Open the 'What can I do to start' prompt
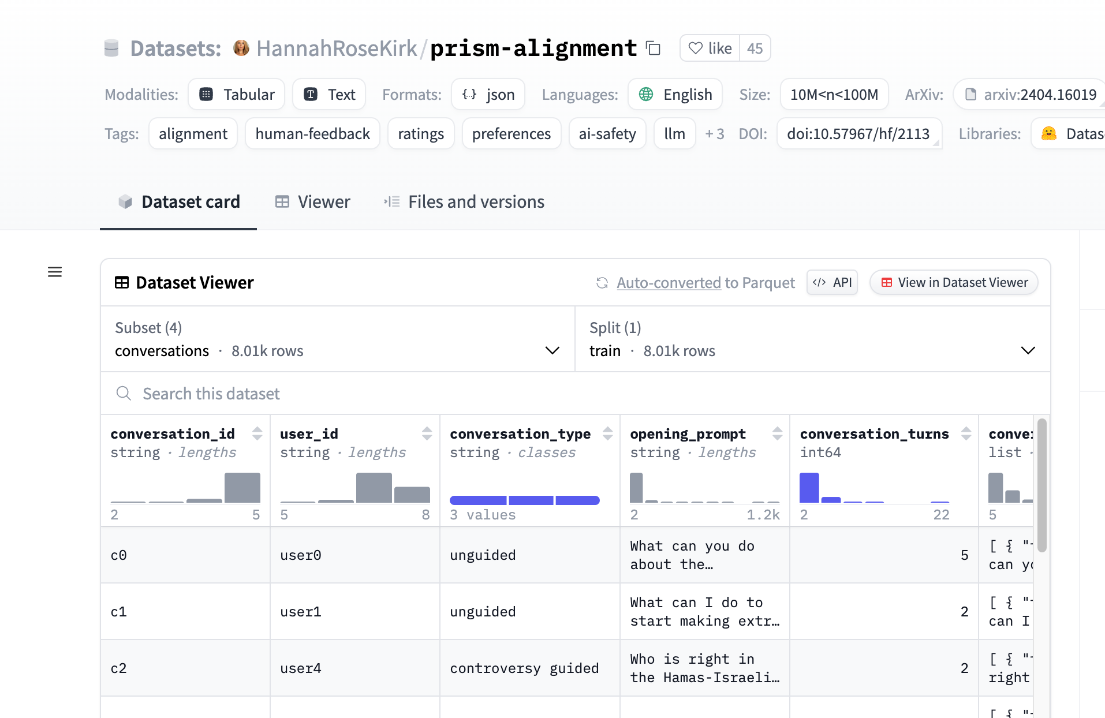This screenshot has height=718, width=1105. tap(705, 612)
